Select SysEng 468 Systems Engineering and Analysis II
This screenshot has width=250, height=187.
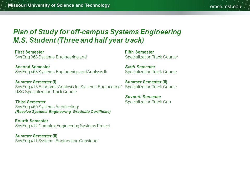(61, 72)
